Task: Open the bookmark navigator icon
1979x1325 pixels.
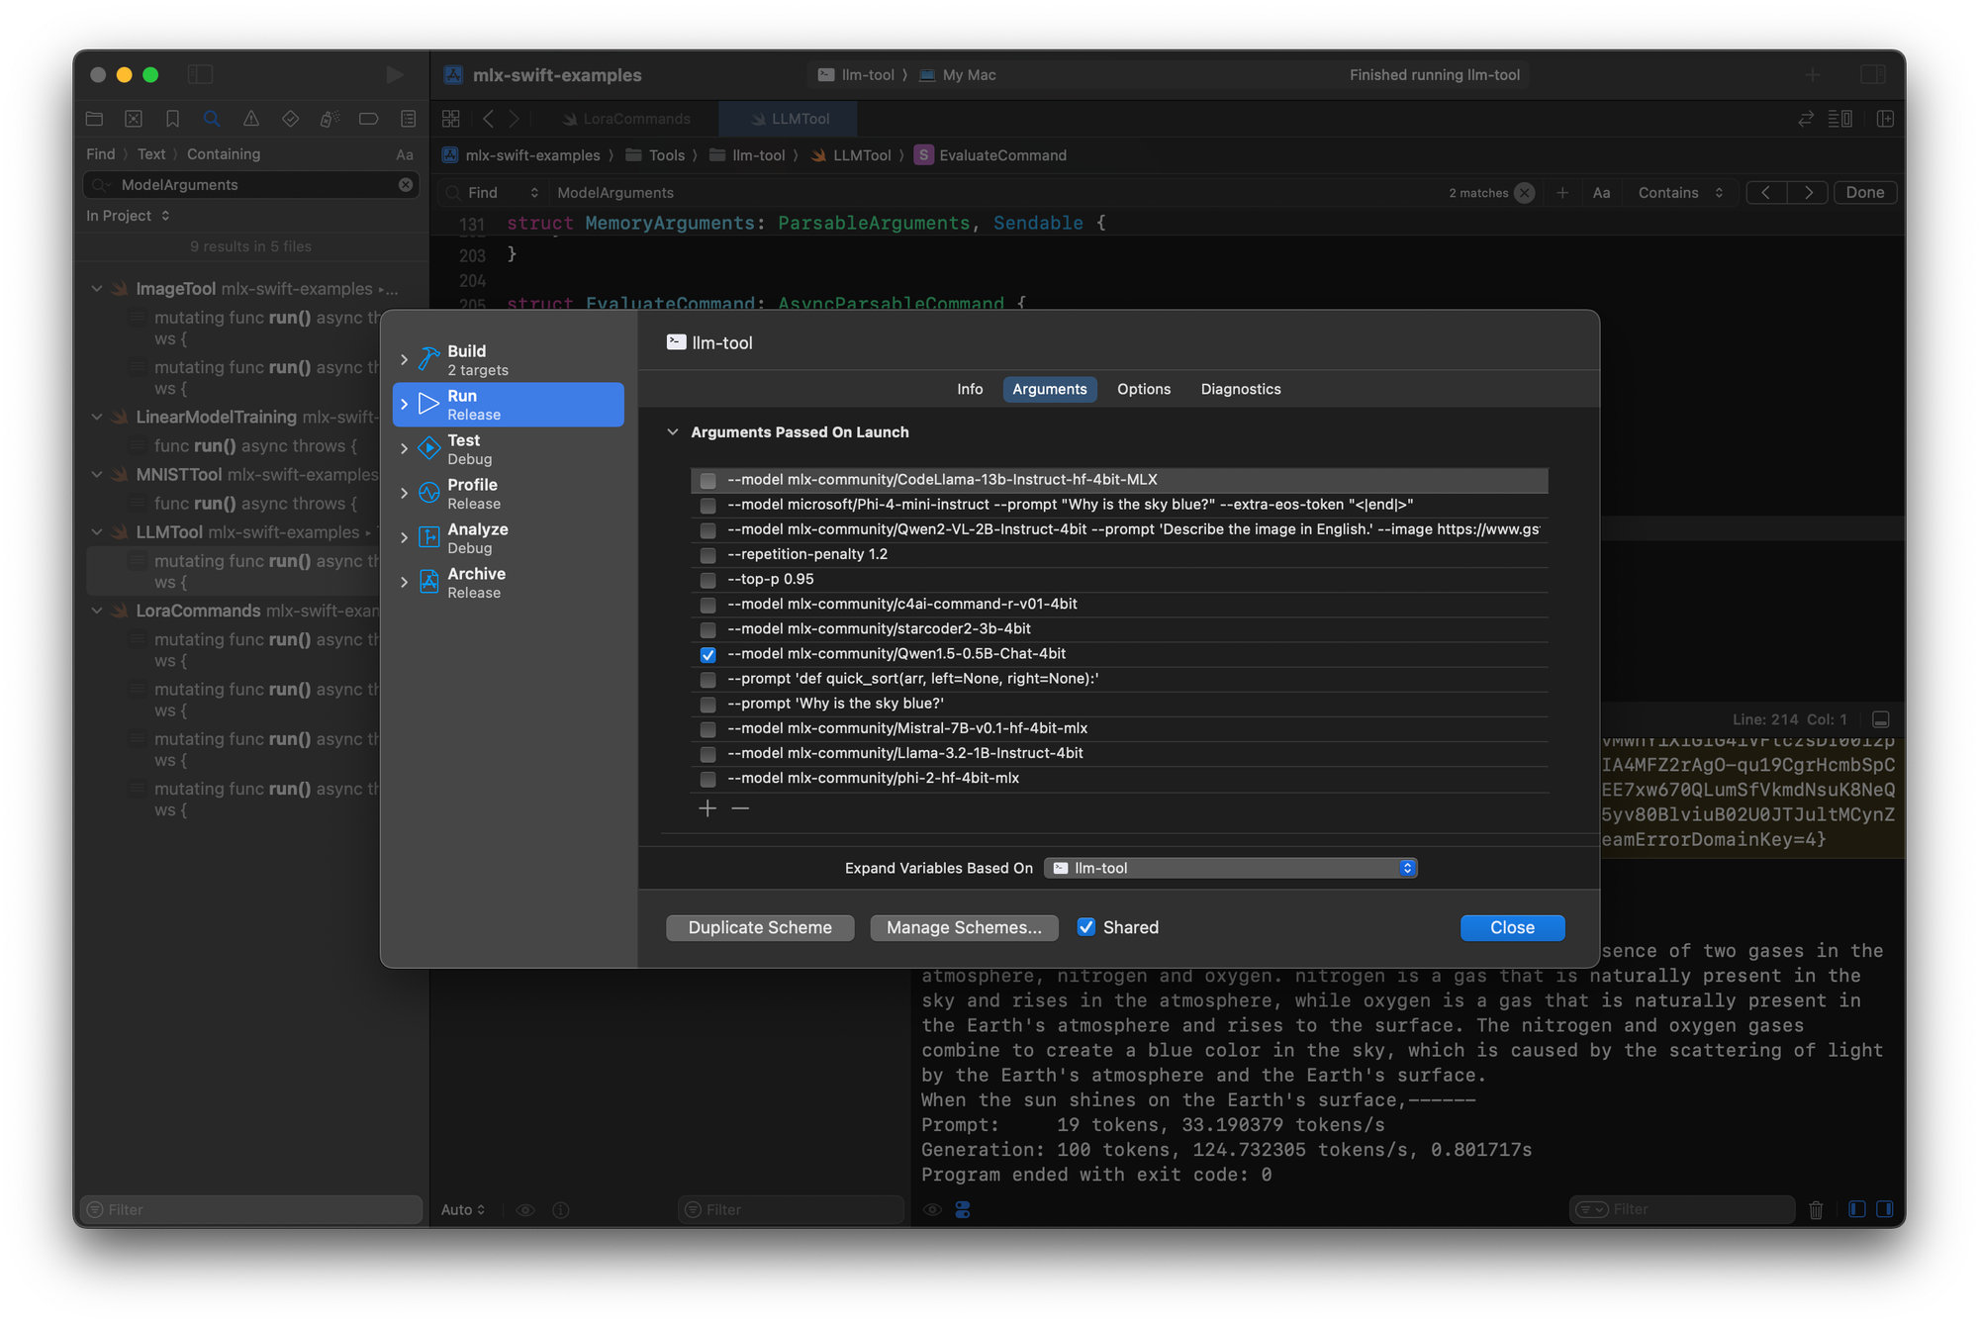Action: coord(172,119)
